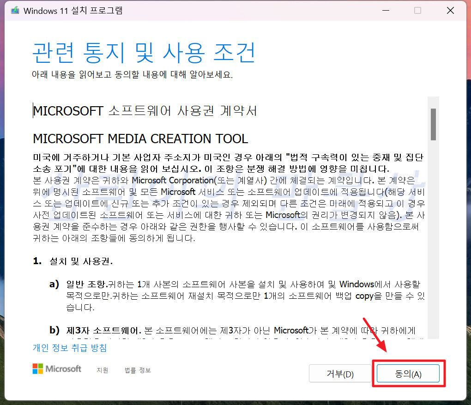The width and height of the screenshot is (471, 405).
Task: Click the 거부(D) decline button
Action: point(340,374)
